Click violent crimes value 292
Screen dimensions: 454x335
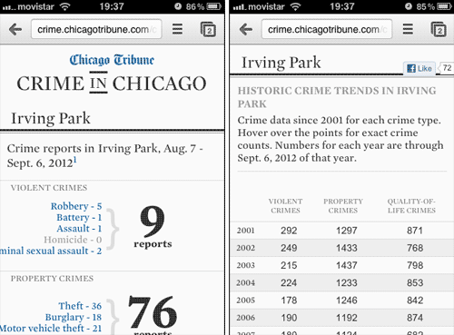[289, 231]
